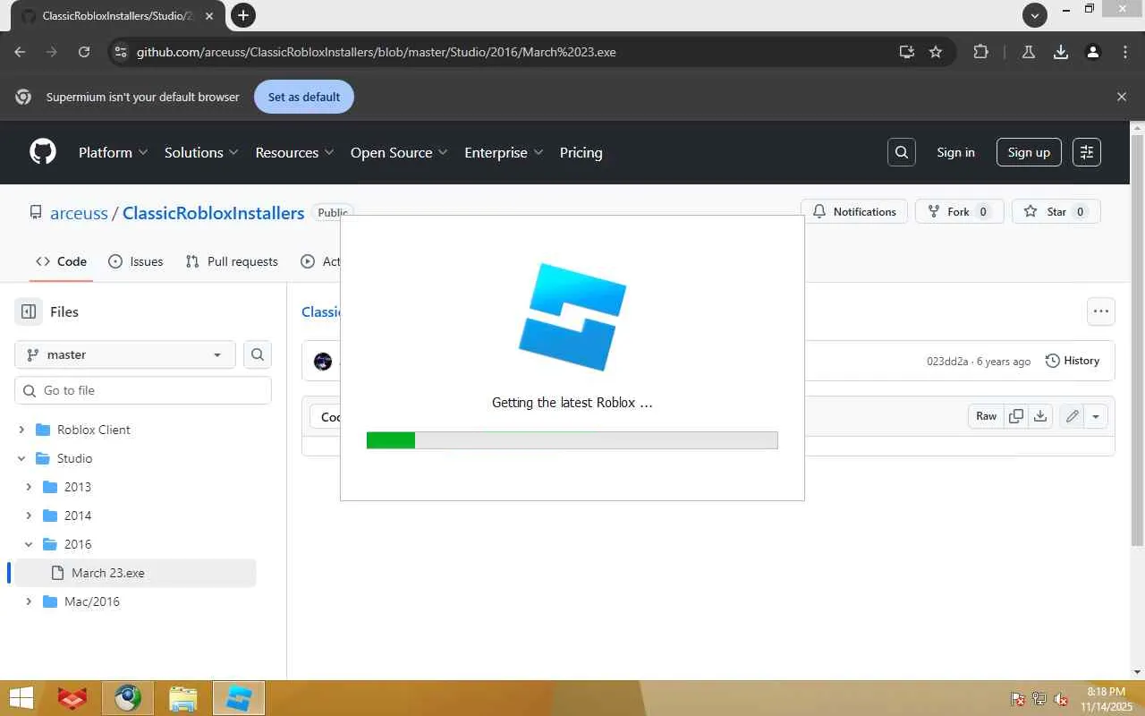Expand the 2013 folder chevron
The image size is (1145, 716).
[29, 487]
